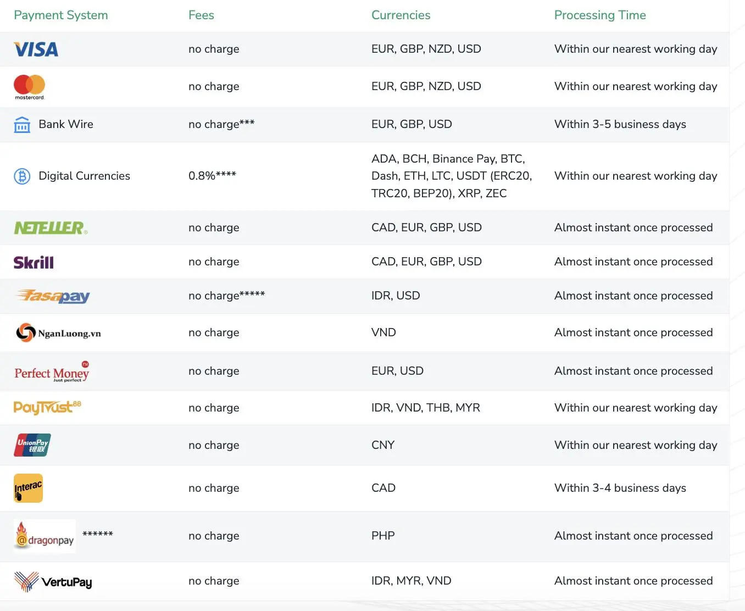The height and width of the screenshot is (611, 745).
Task: Click the 'CNY' currency for UnionPay
Action: click(383, 445)
